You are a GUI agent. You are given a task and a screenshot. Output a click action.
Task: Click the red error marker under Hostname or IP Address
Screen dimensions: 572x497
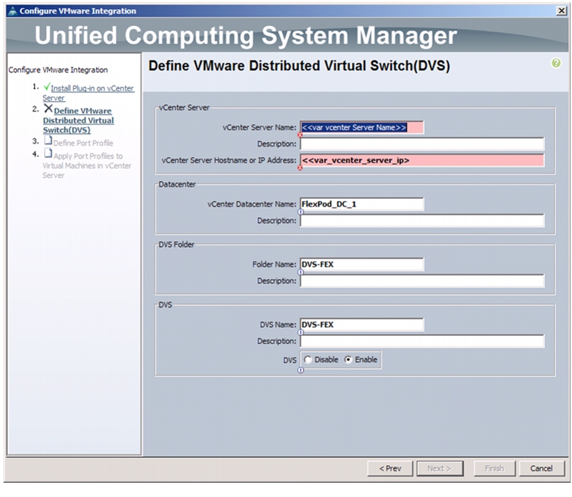click(300, 168)
